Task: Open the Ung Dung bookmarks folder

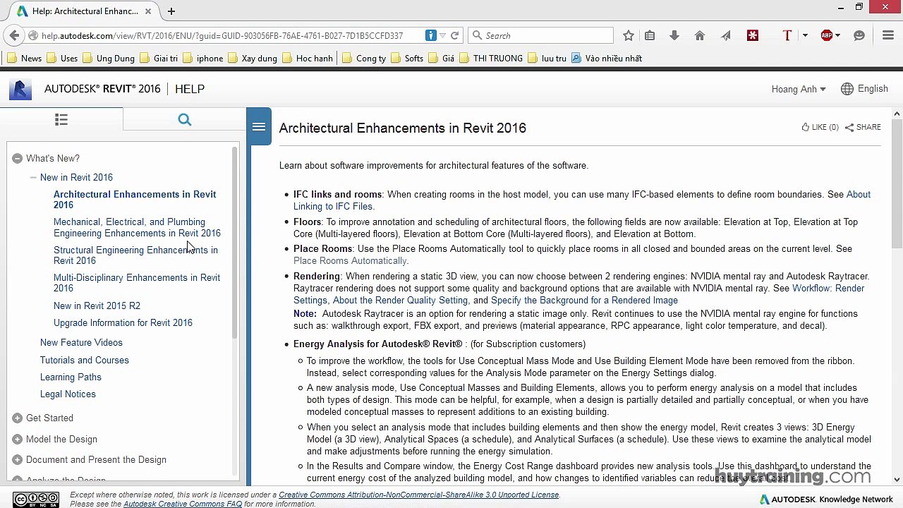Action: 108,58
